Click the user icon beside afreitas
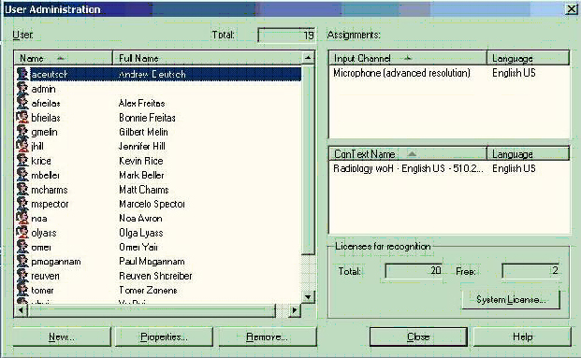Viewport: 581px width, 358px height. (22, 104)
